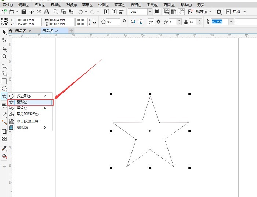Expand the 0.2 mm outline width dropdown
257x197 pixels.
click(x=231, y=22)
